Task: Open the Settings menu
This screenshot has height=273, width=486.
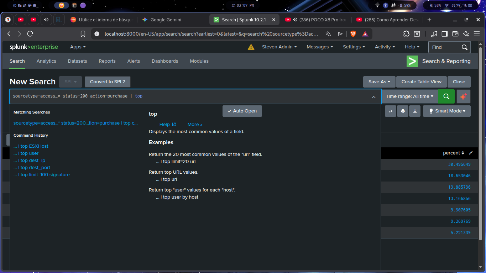Action: coord(354,47)
